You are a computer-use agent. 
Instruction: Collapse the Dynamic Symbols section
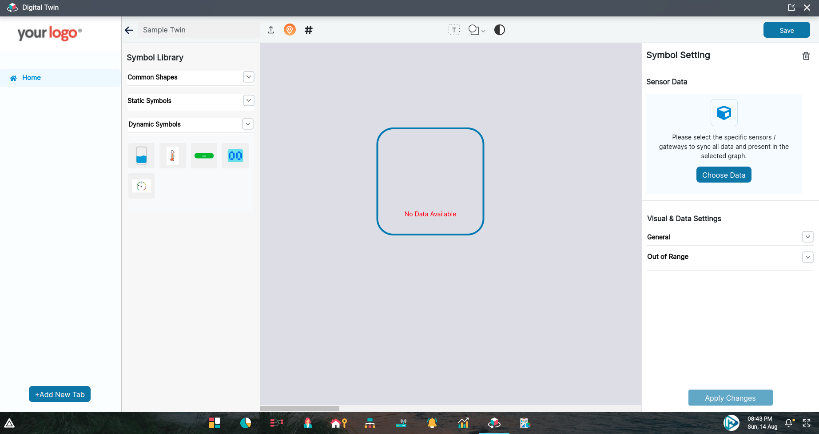[x=248, y=124]
